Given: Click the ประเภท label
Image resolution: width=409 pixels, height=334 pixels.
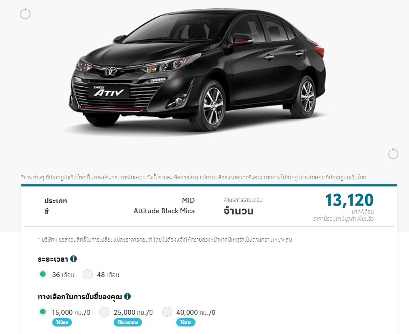Looking at the screenshot, I should (56, 201).
